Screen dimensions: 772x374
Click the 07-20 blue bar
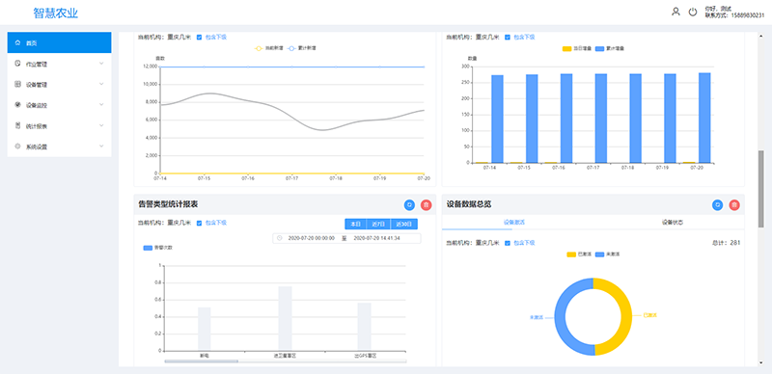pyautogui.click(x=704, y=118)
